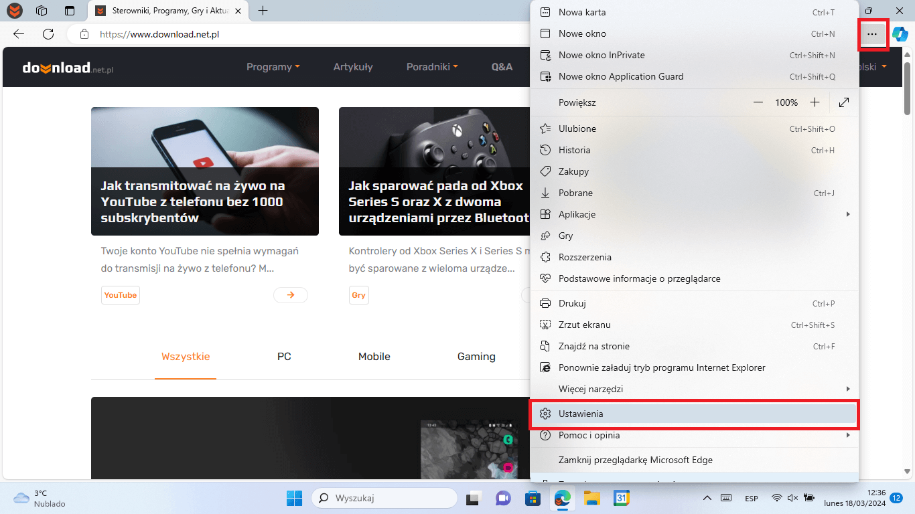This screenshot has width=915, height=514.
Task: Open the notification center badge 12
Action: pyautogui.click(x=896, y=498)
